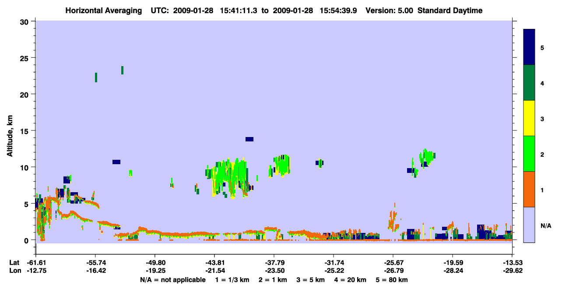Click the dark blue level 5 color swatch
Screen dimensions: 569x292
tap(529, 47)
